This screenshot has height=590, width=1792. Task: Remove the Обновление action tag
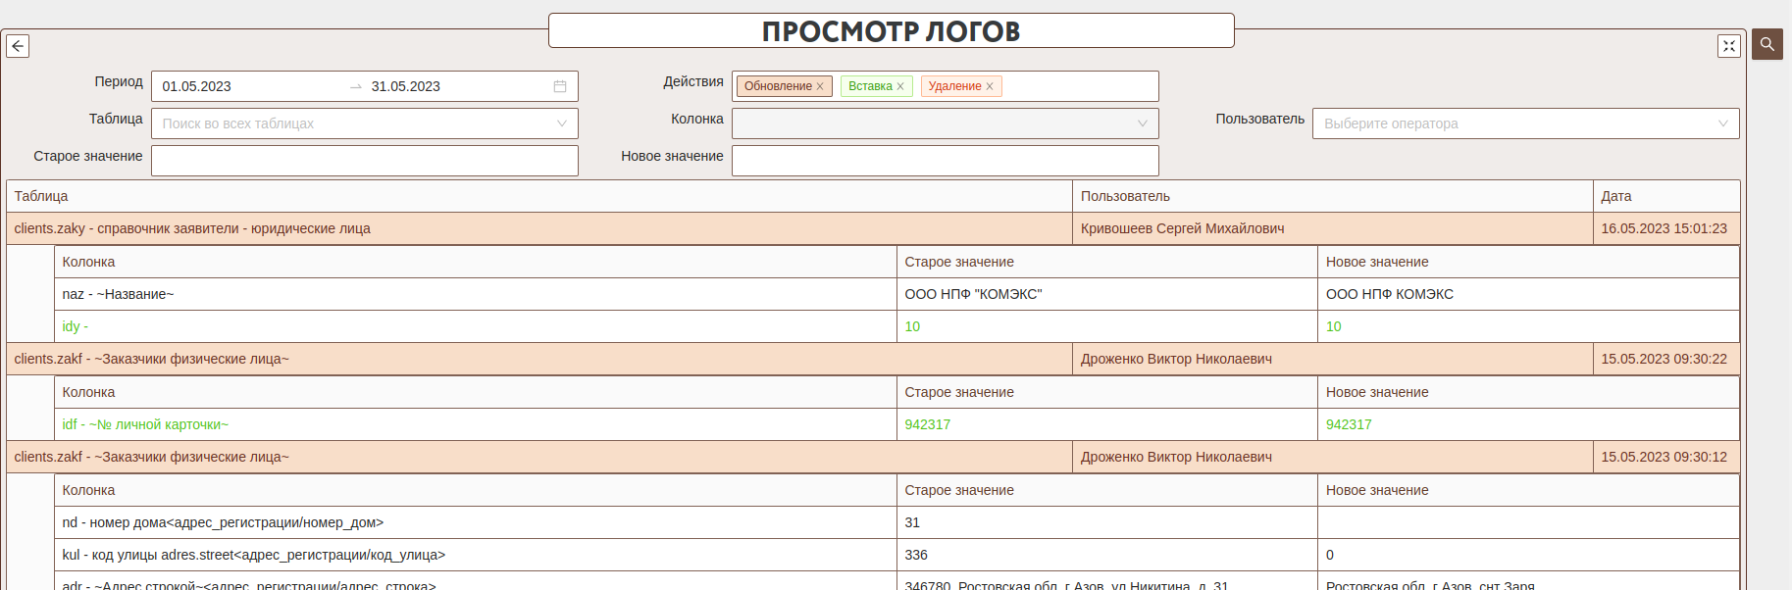point(820,86)
